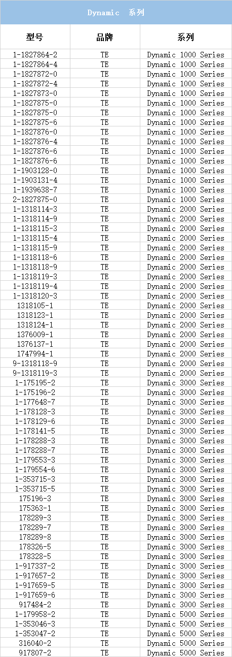
Task: Select model 1318105-1
Action: click(35, 306)
